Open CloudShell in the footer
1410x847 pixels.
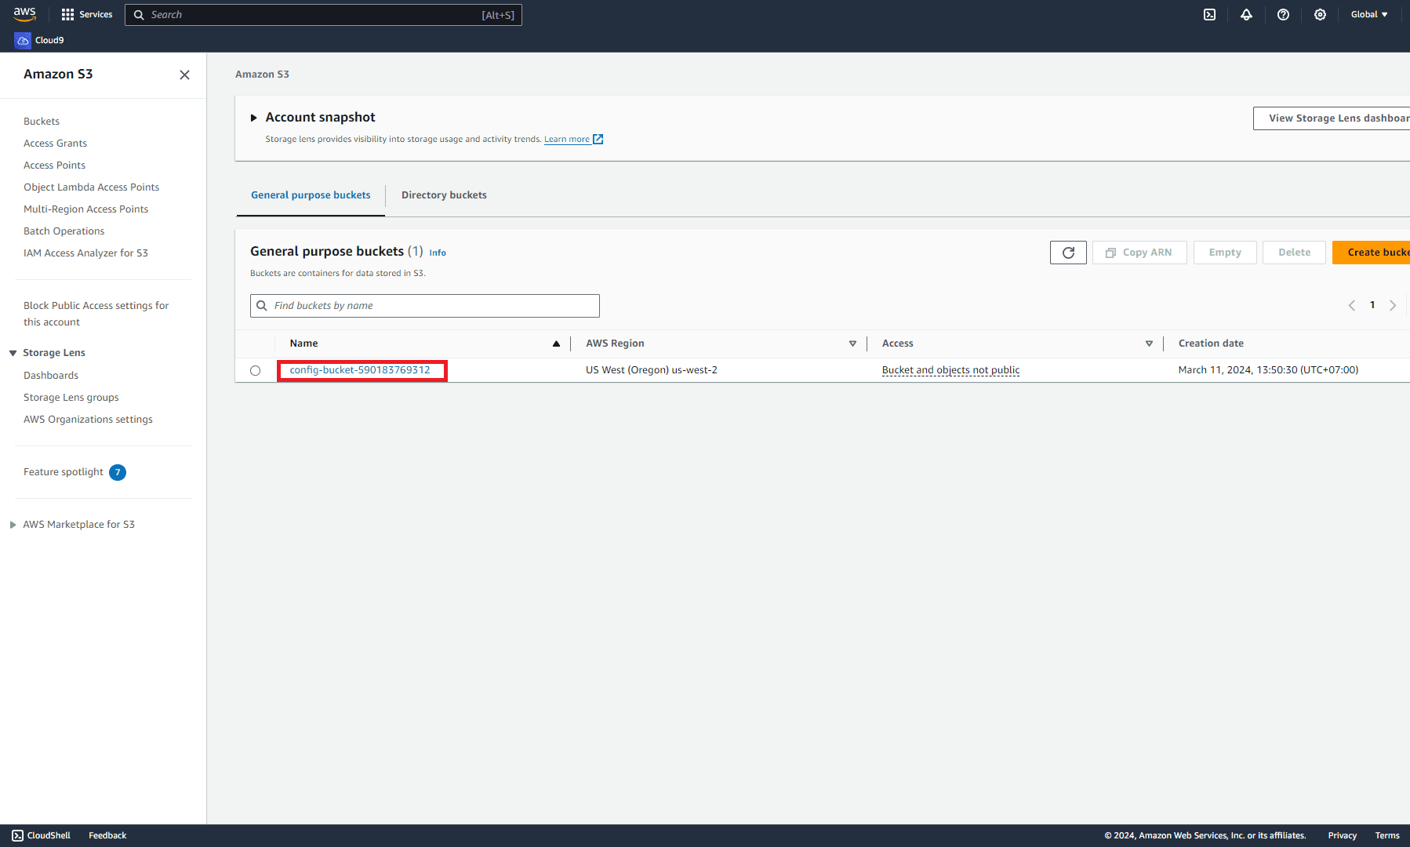coord(41,835)
